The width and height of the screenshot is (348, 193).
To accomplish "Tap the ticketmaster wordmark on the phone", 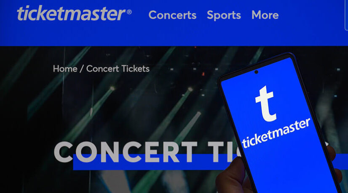I will coord(276,133).
